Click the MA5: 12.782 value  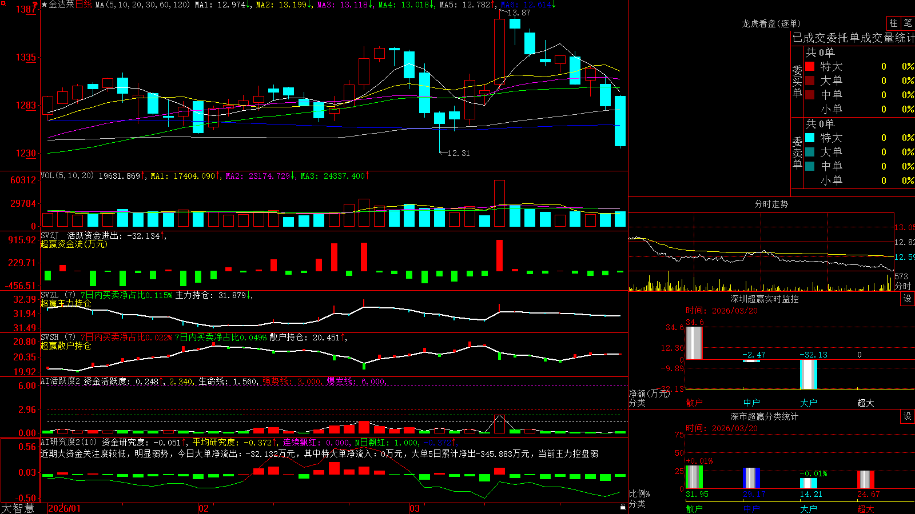[x=467, y=5]
